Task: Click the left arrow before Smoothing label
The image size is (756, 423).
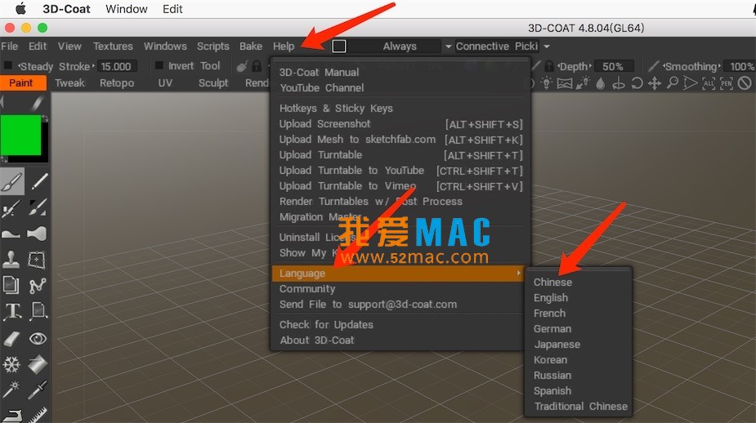Action: pos(664,66)
